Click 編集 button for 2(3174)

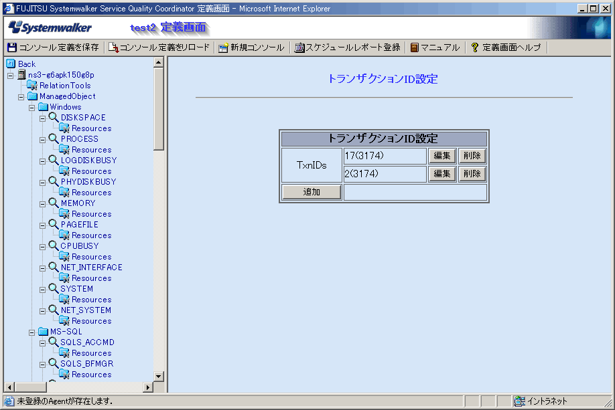click(442, 174)
